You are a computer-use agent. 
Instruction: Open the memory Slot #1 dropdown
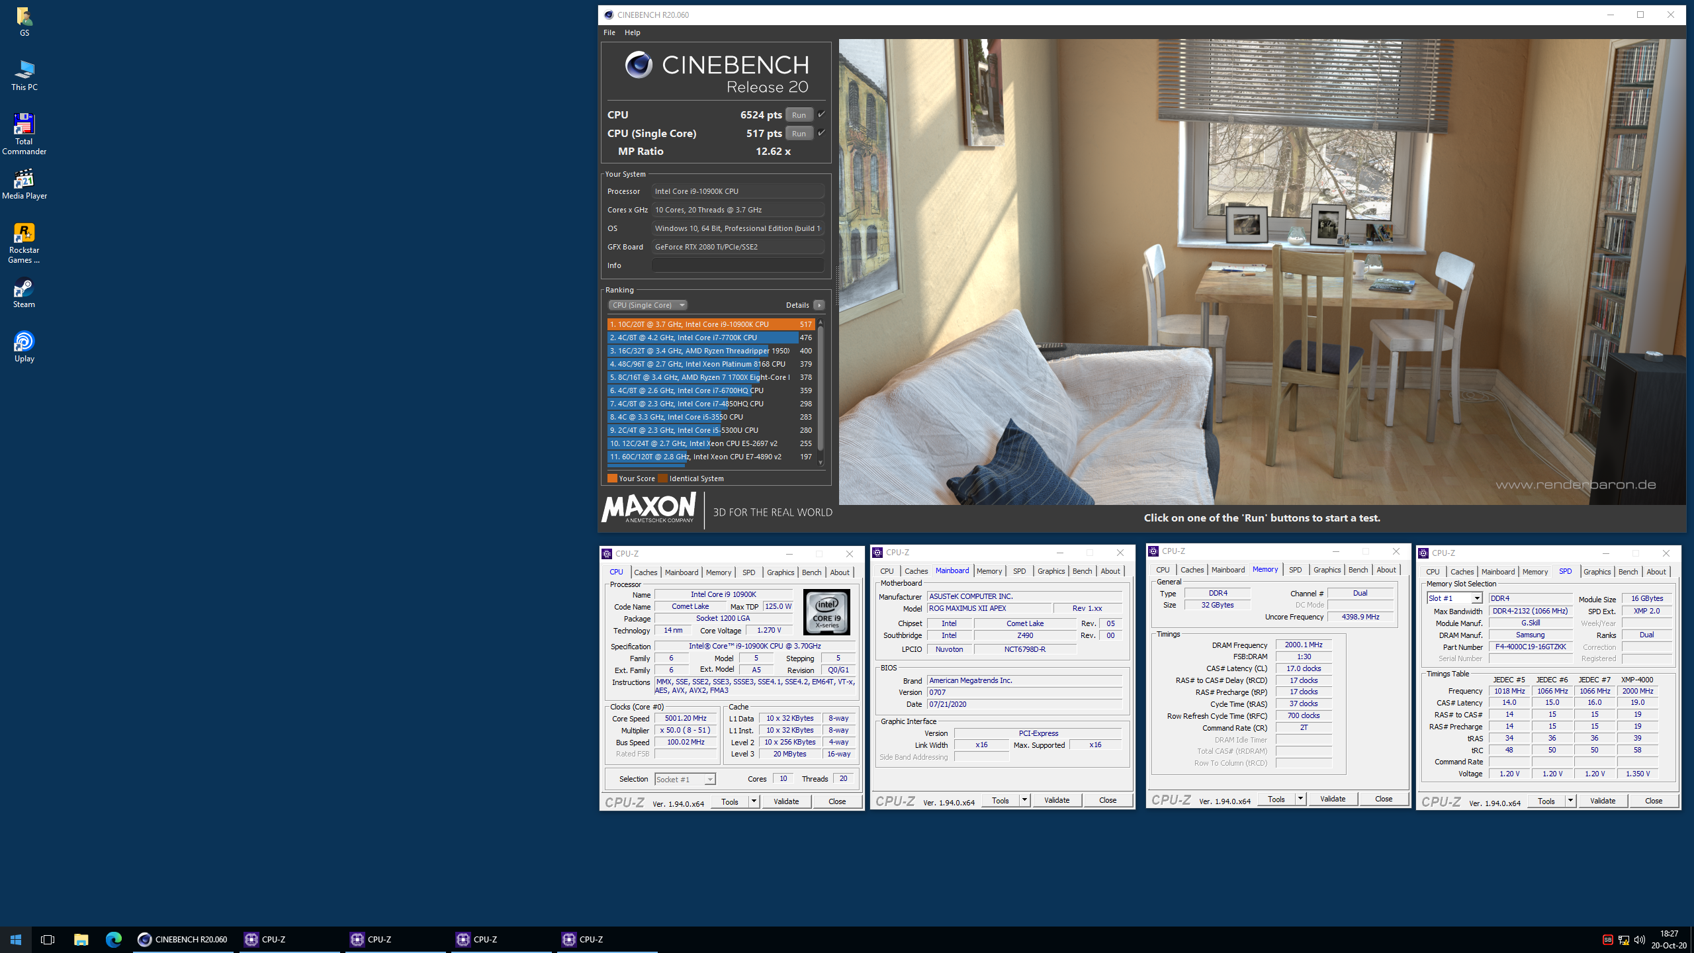tap(1454, 598)
